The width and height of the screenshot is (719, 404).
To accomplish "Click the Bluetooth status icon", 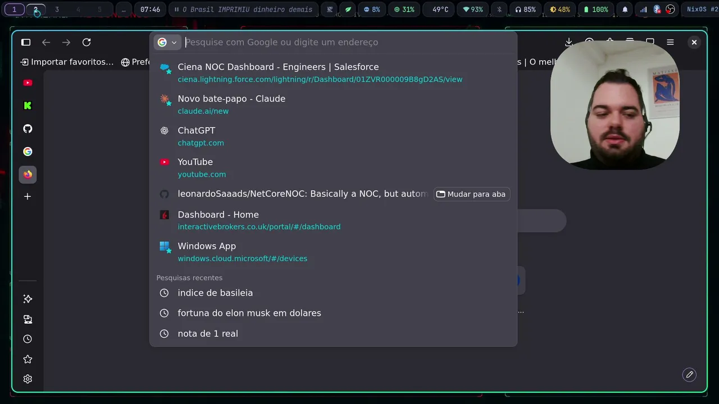I will tap(499, 10).
